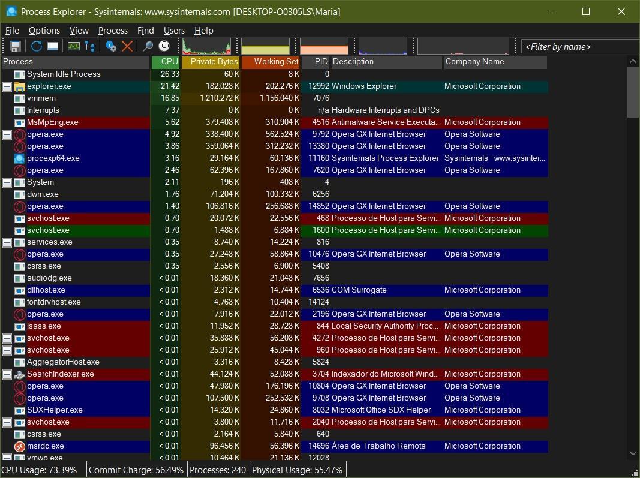Collapse the opera.exe PID 9792 tree node
Viewport: 640px width, 478px height.
point(7,134)
